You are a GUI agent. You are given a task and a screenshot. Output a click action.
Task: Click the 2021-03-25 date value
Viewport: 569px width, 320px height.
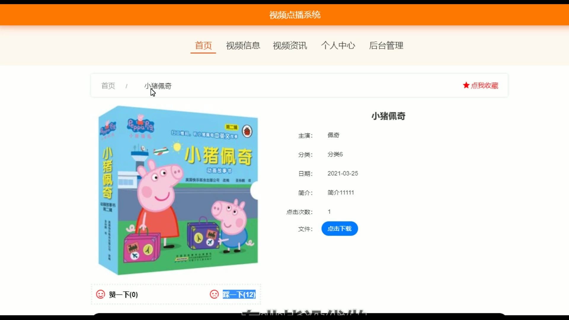coord(343,173)
